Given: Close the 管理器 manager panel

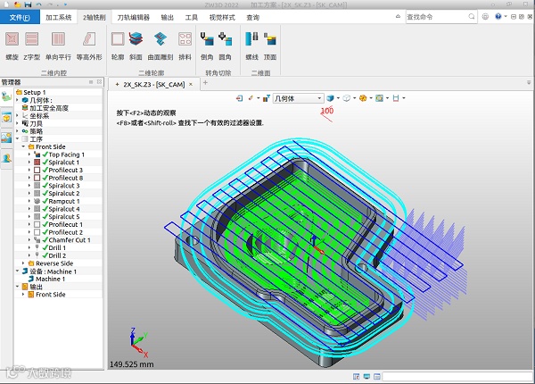Looking at the screenshot, I should click(x=99, y=82).
